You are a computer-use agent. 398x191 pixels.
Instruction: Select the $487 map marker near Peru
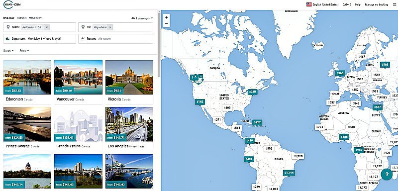pyautogui.click(x=249, y=159)
